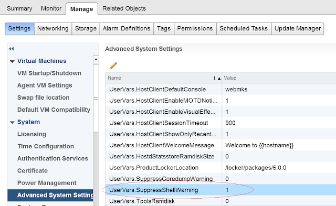Open the Alarm Definitions tab
This screenshot has height=206, width=336.
pos(127,29)
